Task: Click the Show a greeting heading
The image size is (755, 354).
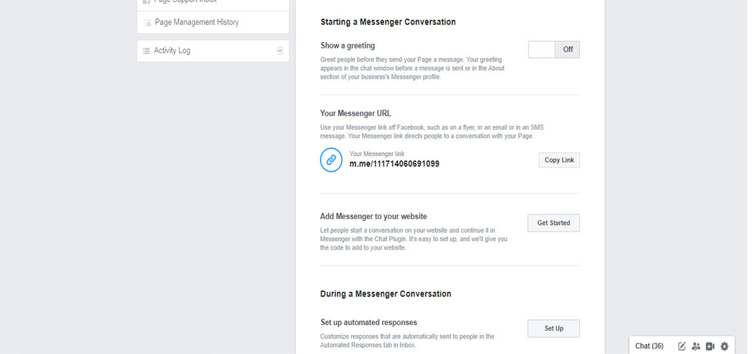Action: [348, 46]
